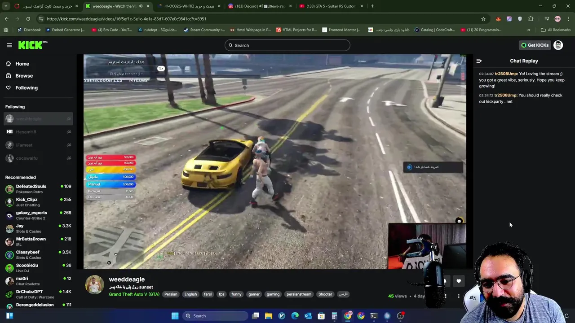Reload the current page
The height and width of the screenshot is (323, 575).
[x=28, y=19]
